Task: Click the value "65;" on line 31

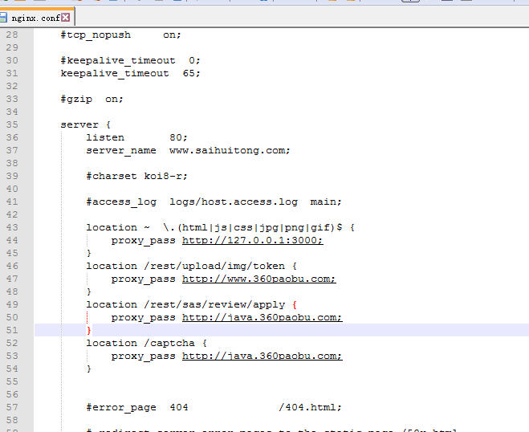Action: 191,73
